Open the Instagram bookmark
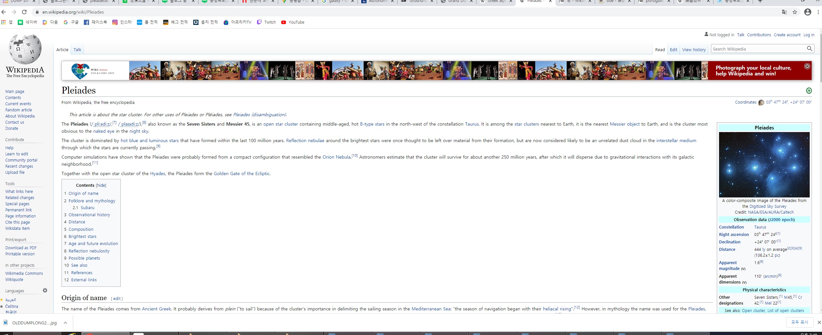This screenshot has width=822, height=335. coord(122,22)
